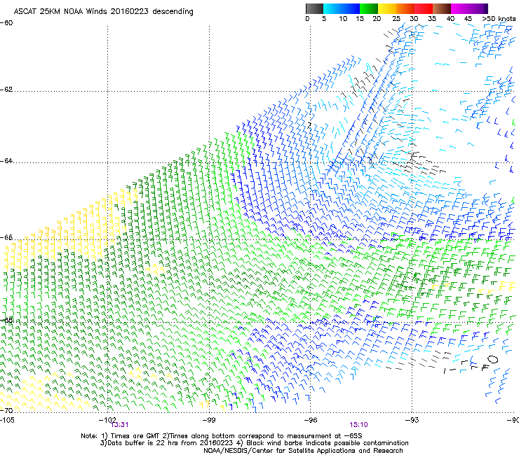Click the '15' legend scale label
Screen dimensions: 519x455
coord(360,19)
